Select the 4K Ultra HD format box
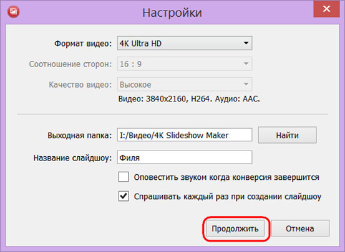The image size is (345, 252). (x=185, y=43)
